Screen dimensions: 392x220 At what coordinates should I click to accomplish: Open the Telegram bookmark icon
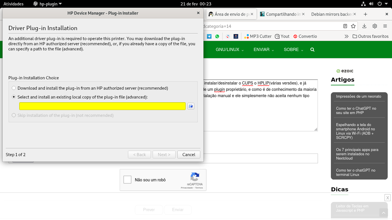[x=209, y=36]
